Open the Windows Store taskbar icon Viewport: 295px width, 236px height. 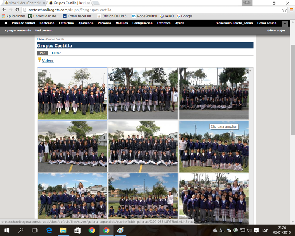coord(77,230)
